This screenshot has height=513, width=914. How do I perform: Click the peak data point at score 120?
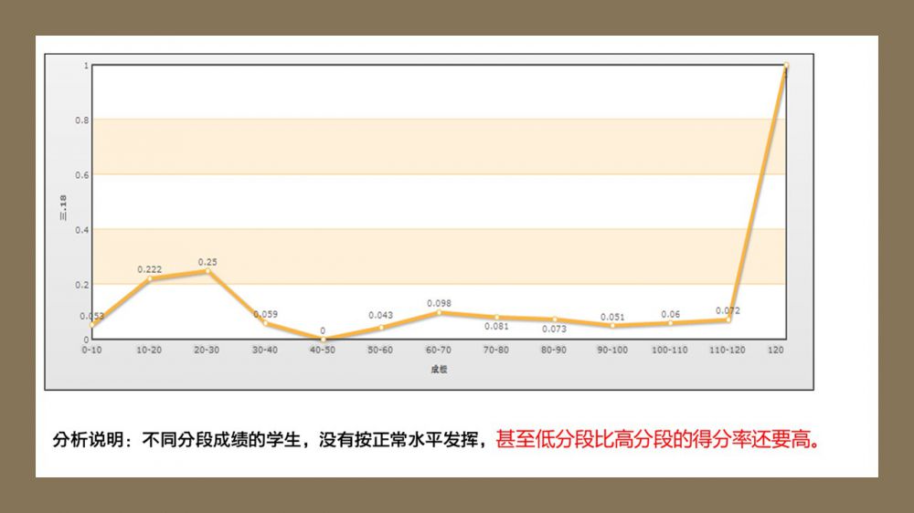[785, 66]
